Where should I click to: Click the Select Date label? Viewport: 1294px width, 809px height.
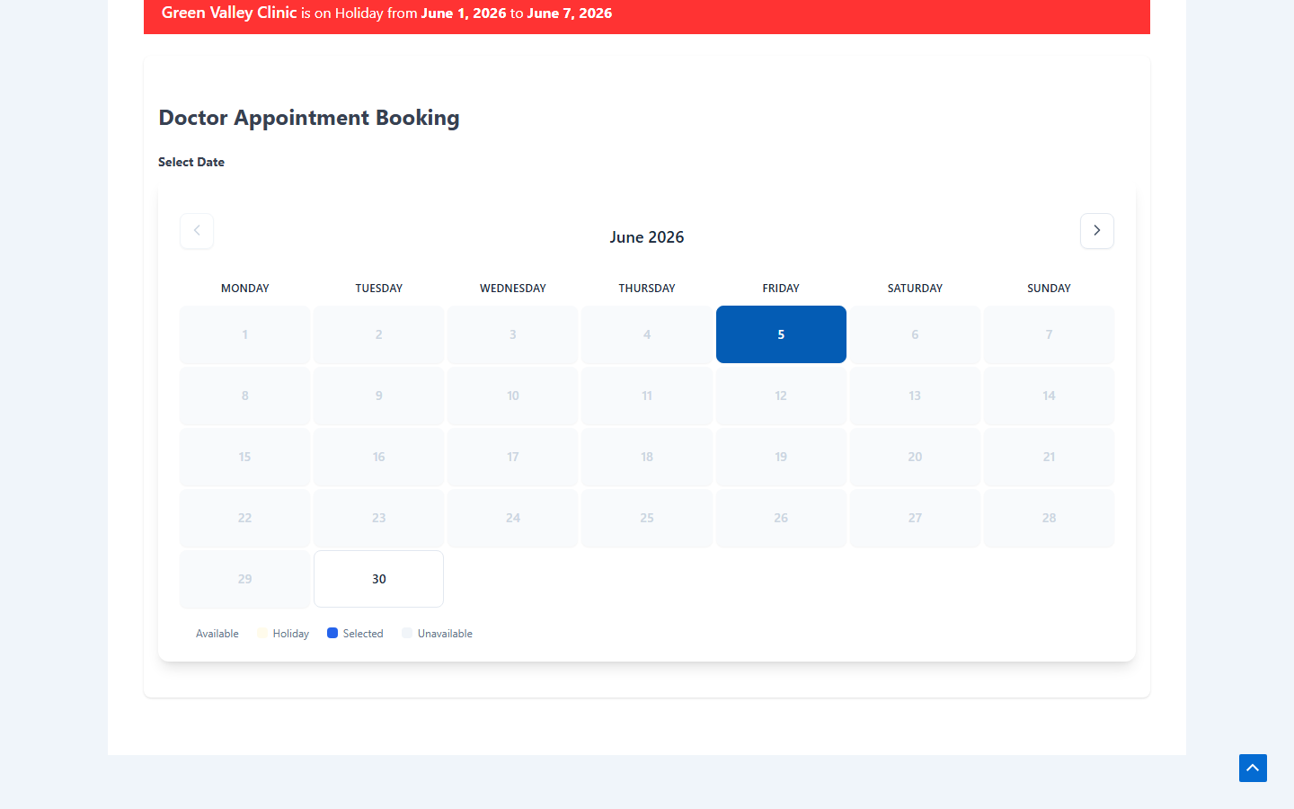point(191,162)
